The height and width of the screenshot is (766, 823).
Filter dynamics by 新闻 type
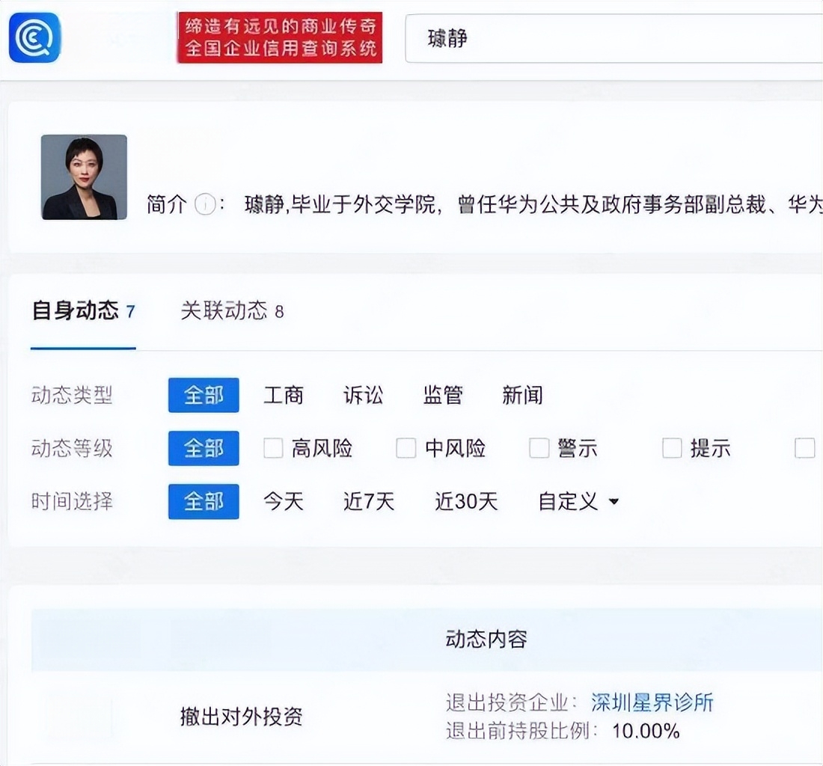522,395
